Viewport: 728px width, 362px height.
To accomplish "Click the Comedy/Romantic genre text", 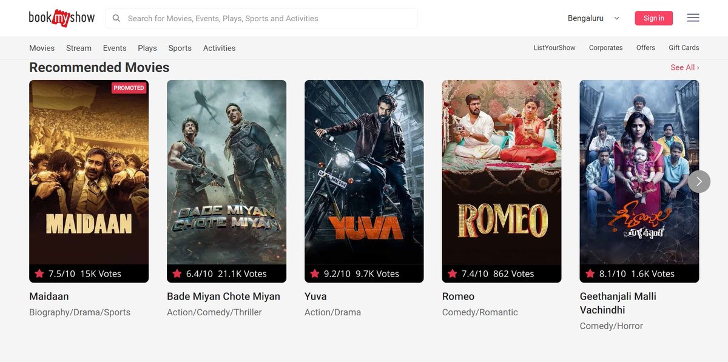I will pyautogui.click(x=480, y=312).
